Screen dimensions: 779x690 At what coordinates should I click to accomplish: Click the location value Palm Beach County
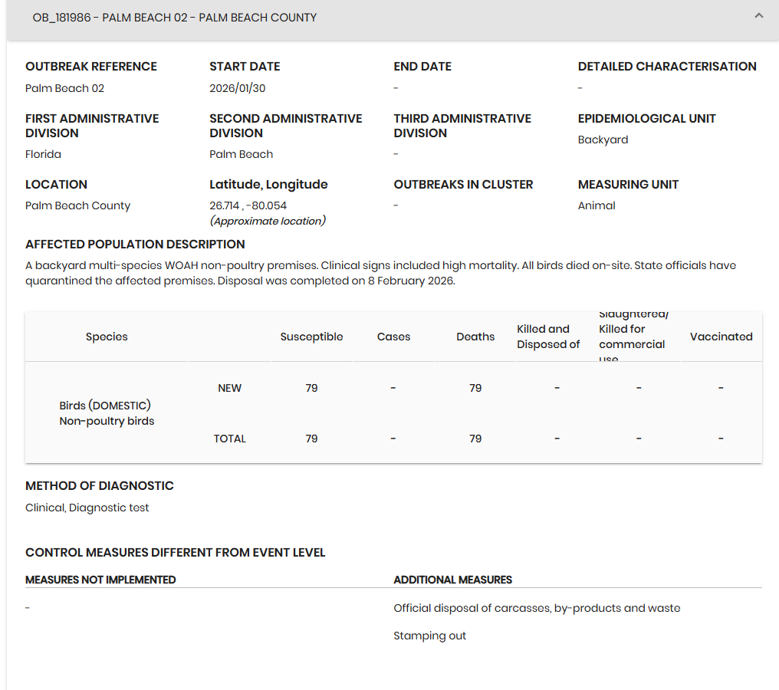pyautogui.click(x=78, y=205)
